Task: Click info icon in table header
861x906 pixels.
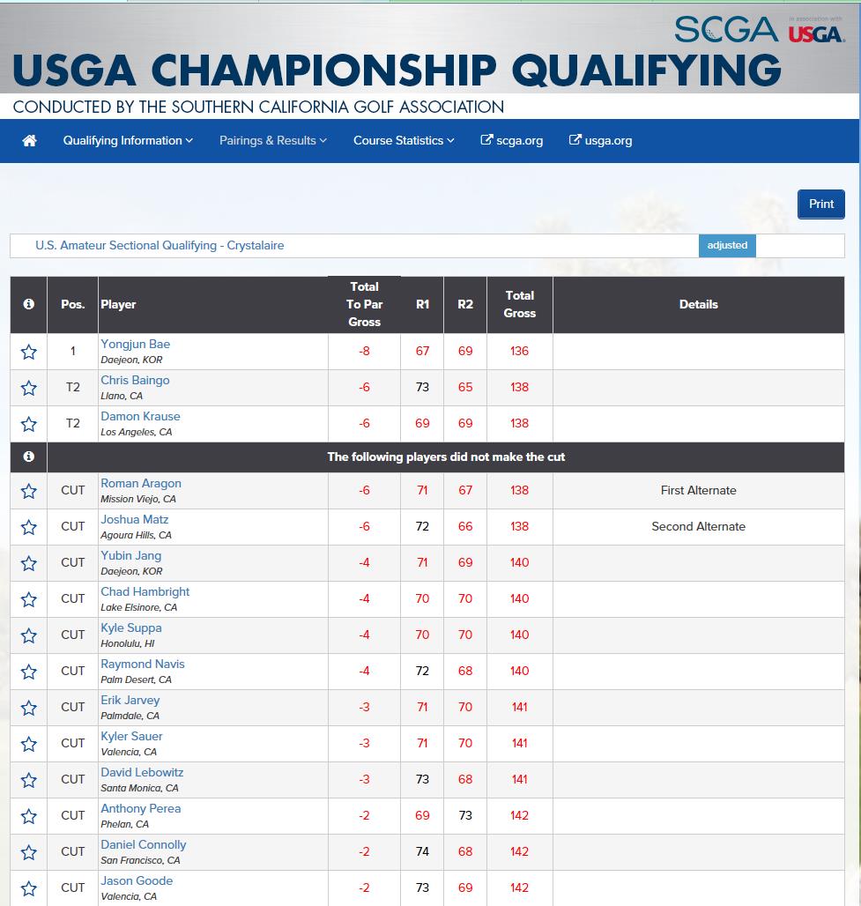Action: (x=29, y=304)
